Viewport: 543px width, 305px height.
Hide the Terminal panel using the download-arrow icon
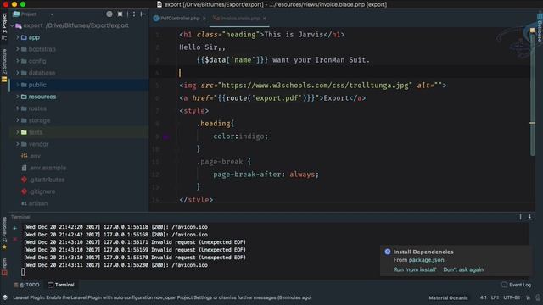[529, 217]
